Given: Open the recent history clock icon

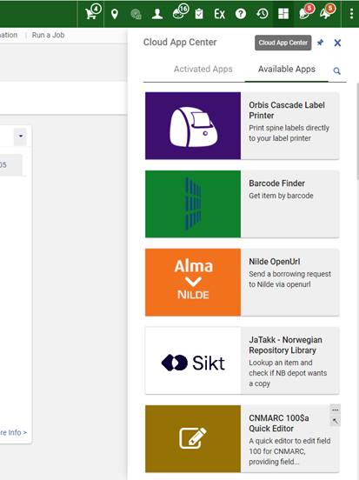Looking at the screenshot, I should (263, 14).
